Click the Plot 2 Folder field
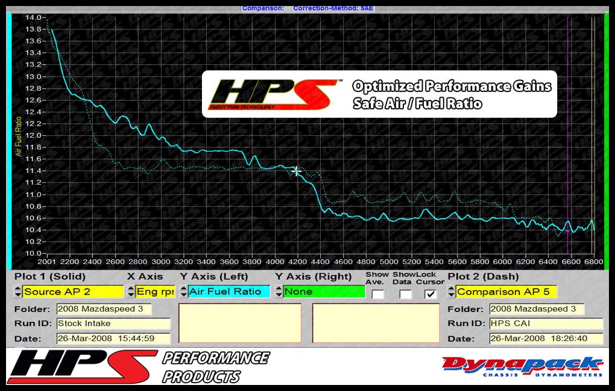615x391 pixels. pyautogui.click(x=537, y=309)
